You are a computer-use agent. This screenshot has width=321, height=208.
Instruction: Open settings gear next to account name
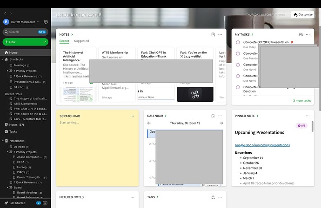pos(46,22)
